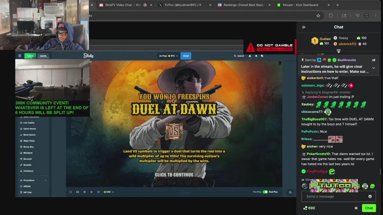
Task: Open Affiliate page
Action: (x=27, y=186)
